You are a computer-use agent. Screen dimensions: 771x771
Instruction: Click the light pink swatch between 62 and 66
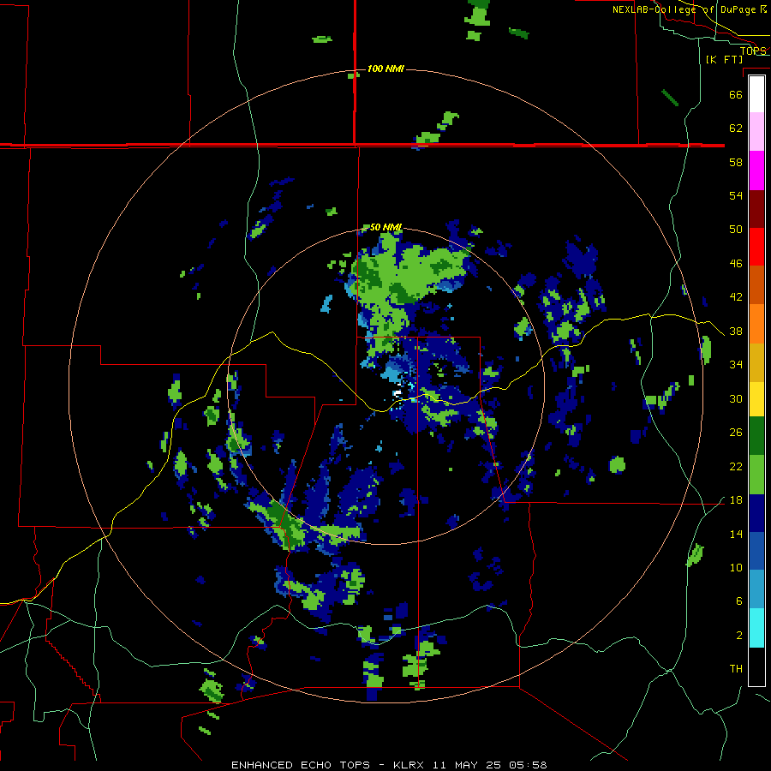pos(756,131)
